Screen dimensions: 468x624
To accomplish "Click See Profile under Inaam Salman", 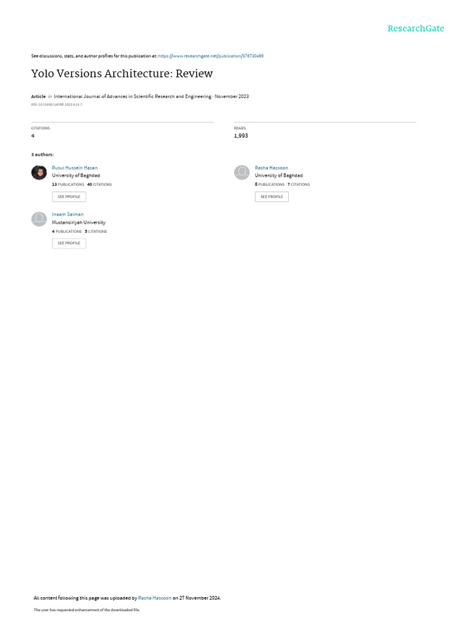I will (x=69, y=243).
